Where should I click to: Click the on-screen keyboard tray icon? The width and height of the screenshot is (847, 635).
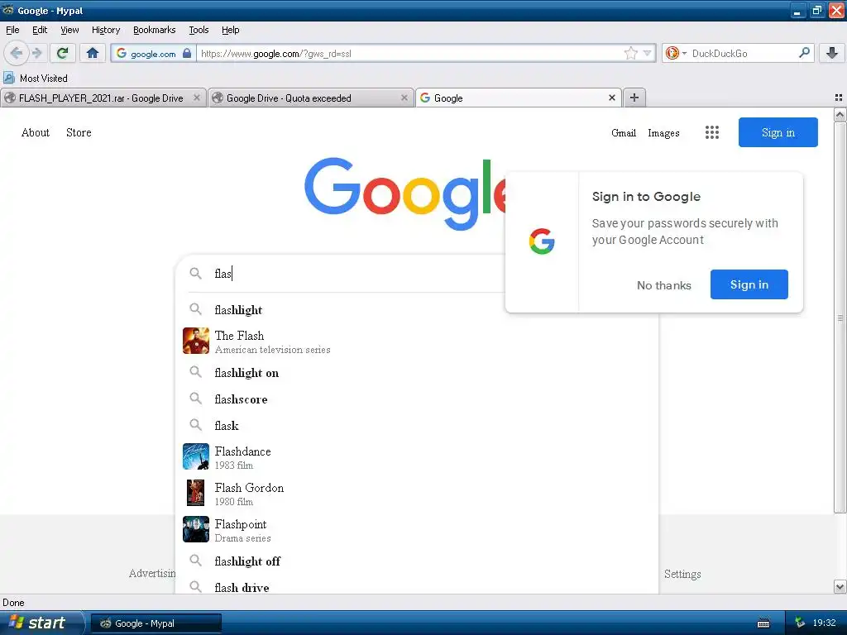click(763, 623)
